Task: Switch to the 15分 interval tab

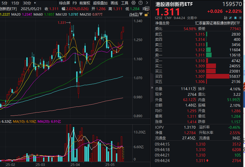Action: pyautogui.click(x=15, y=4)
